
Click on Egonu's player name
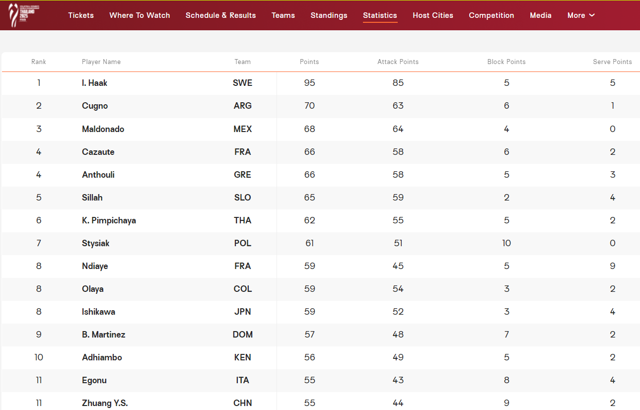click(94, 380)
